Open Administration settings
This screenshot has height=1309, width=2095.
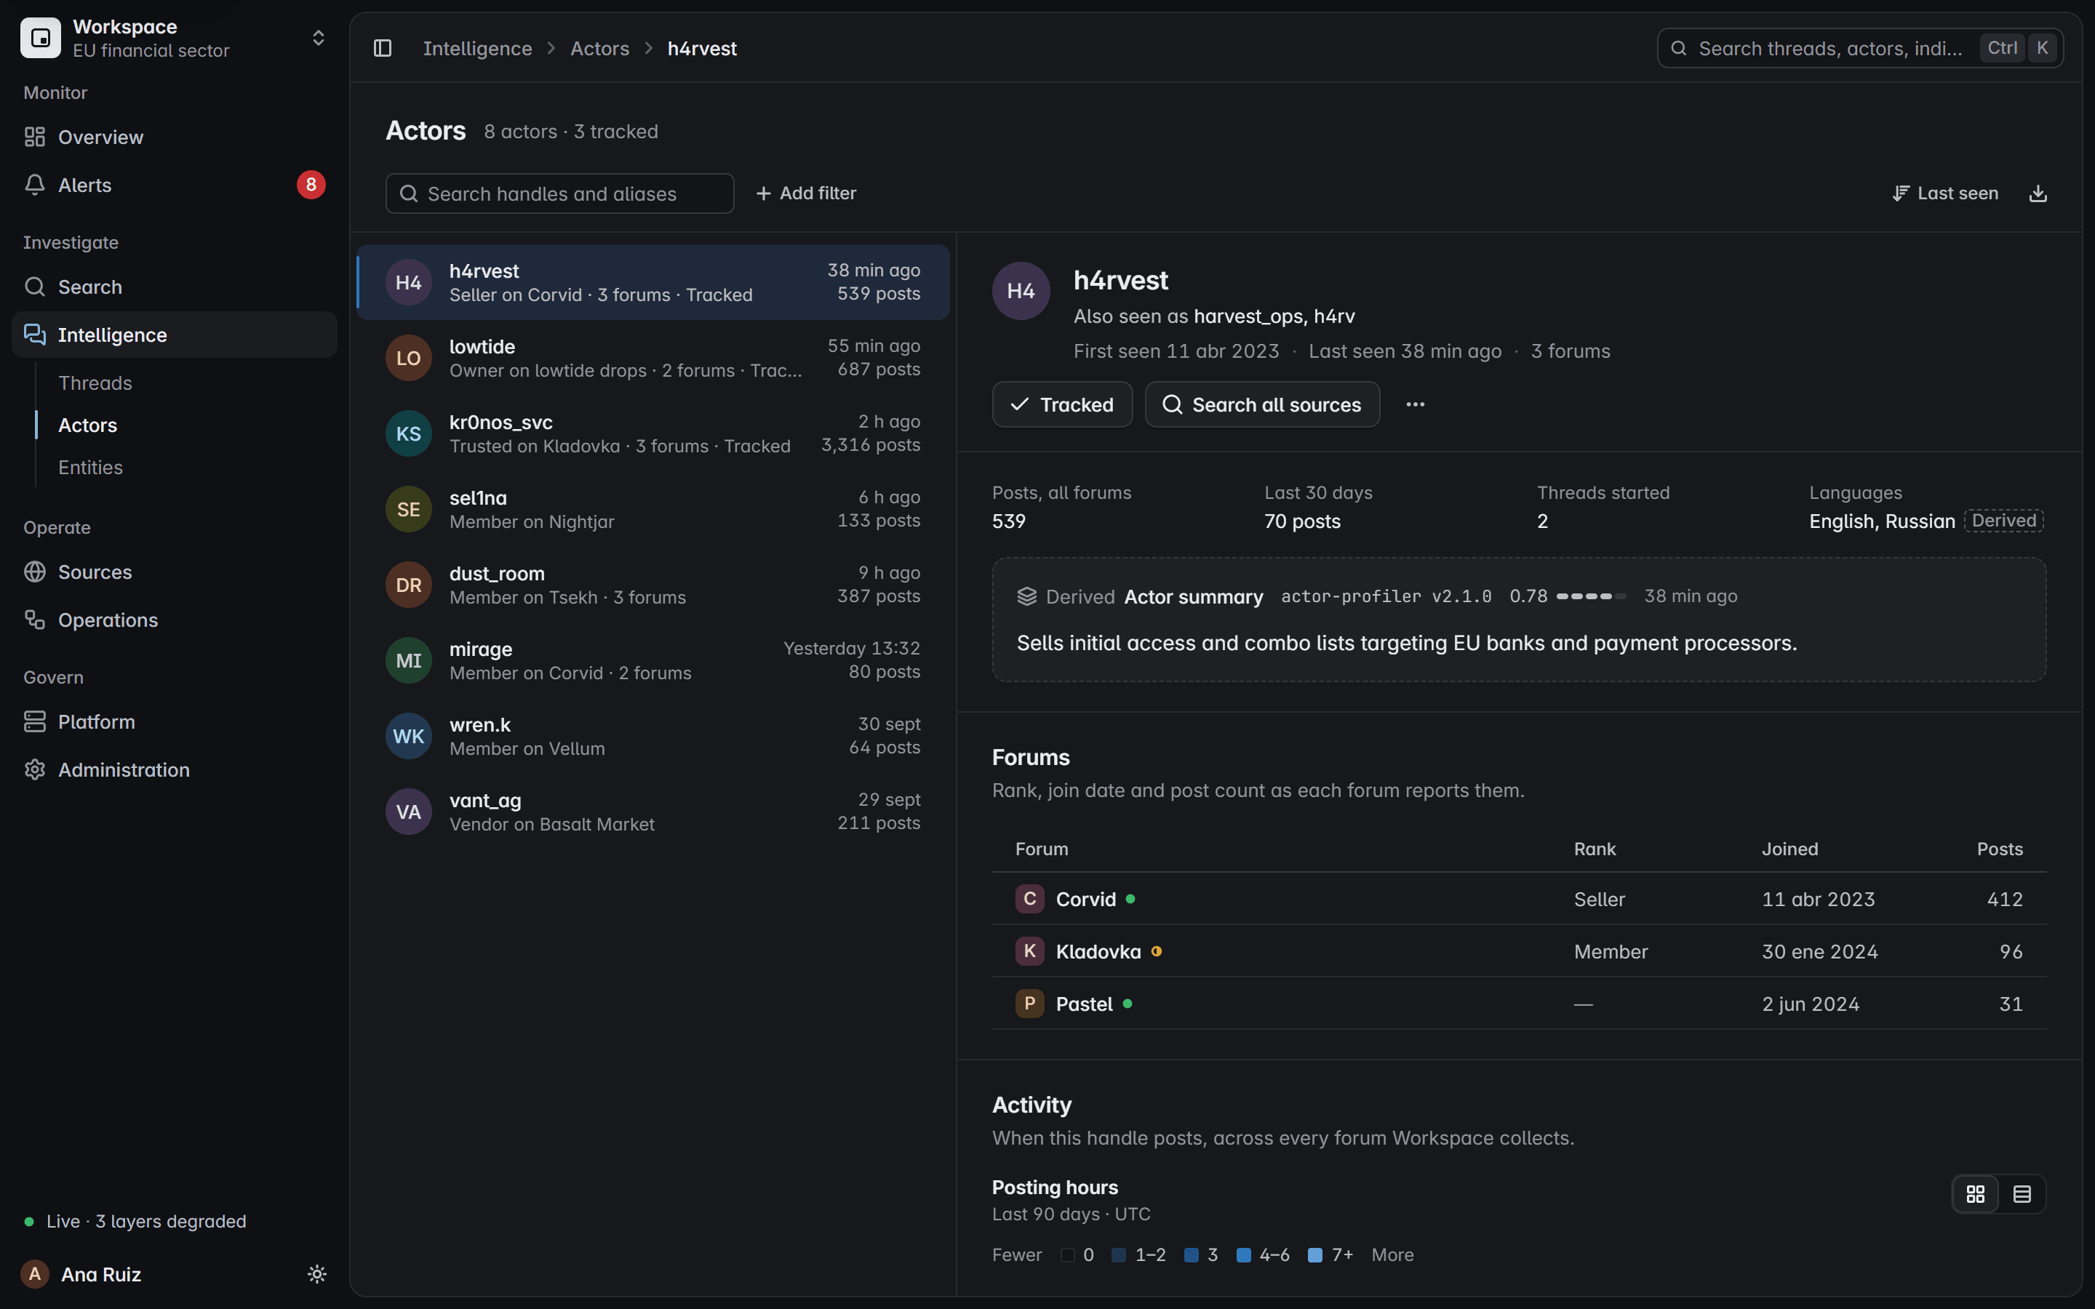pyautogui.click(x=175, y=769)
